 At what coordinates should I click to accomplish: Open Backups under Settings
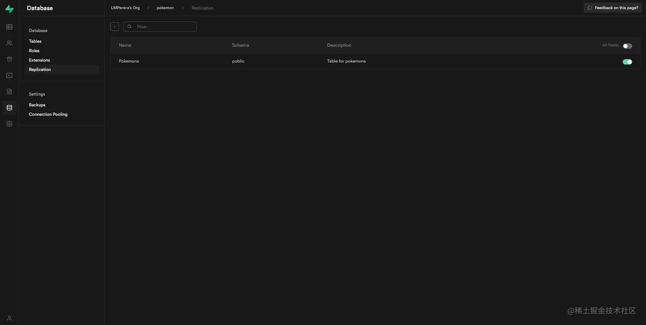coord(37,105)
